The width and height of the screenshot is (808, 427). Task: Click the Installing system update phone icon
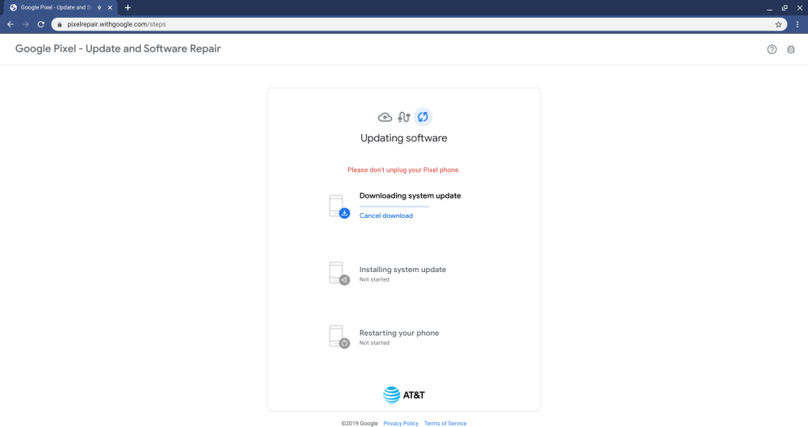339,273
